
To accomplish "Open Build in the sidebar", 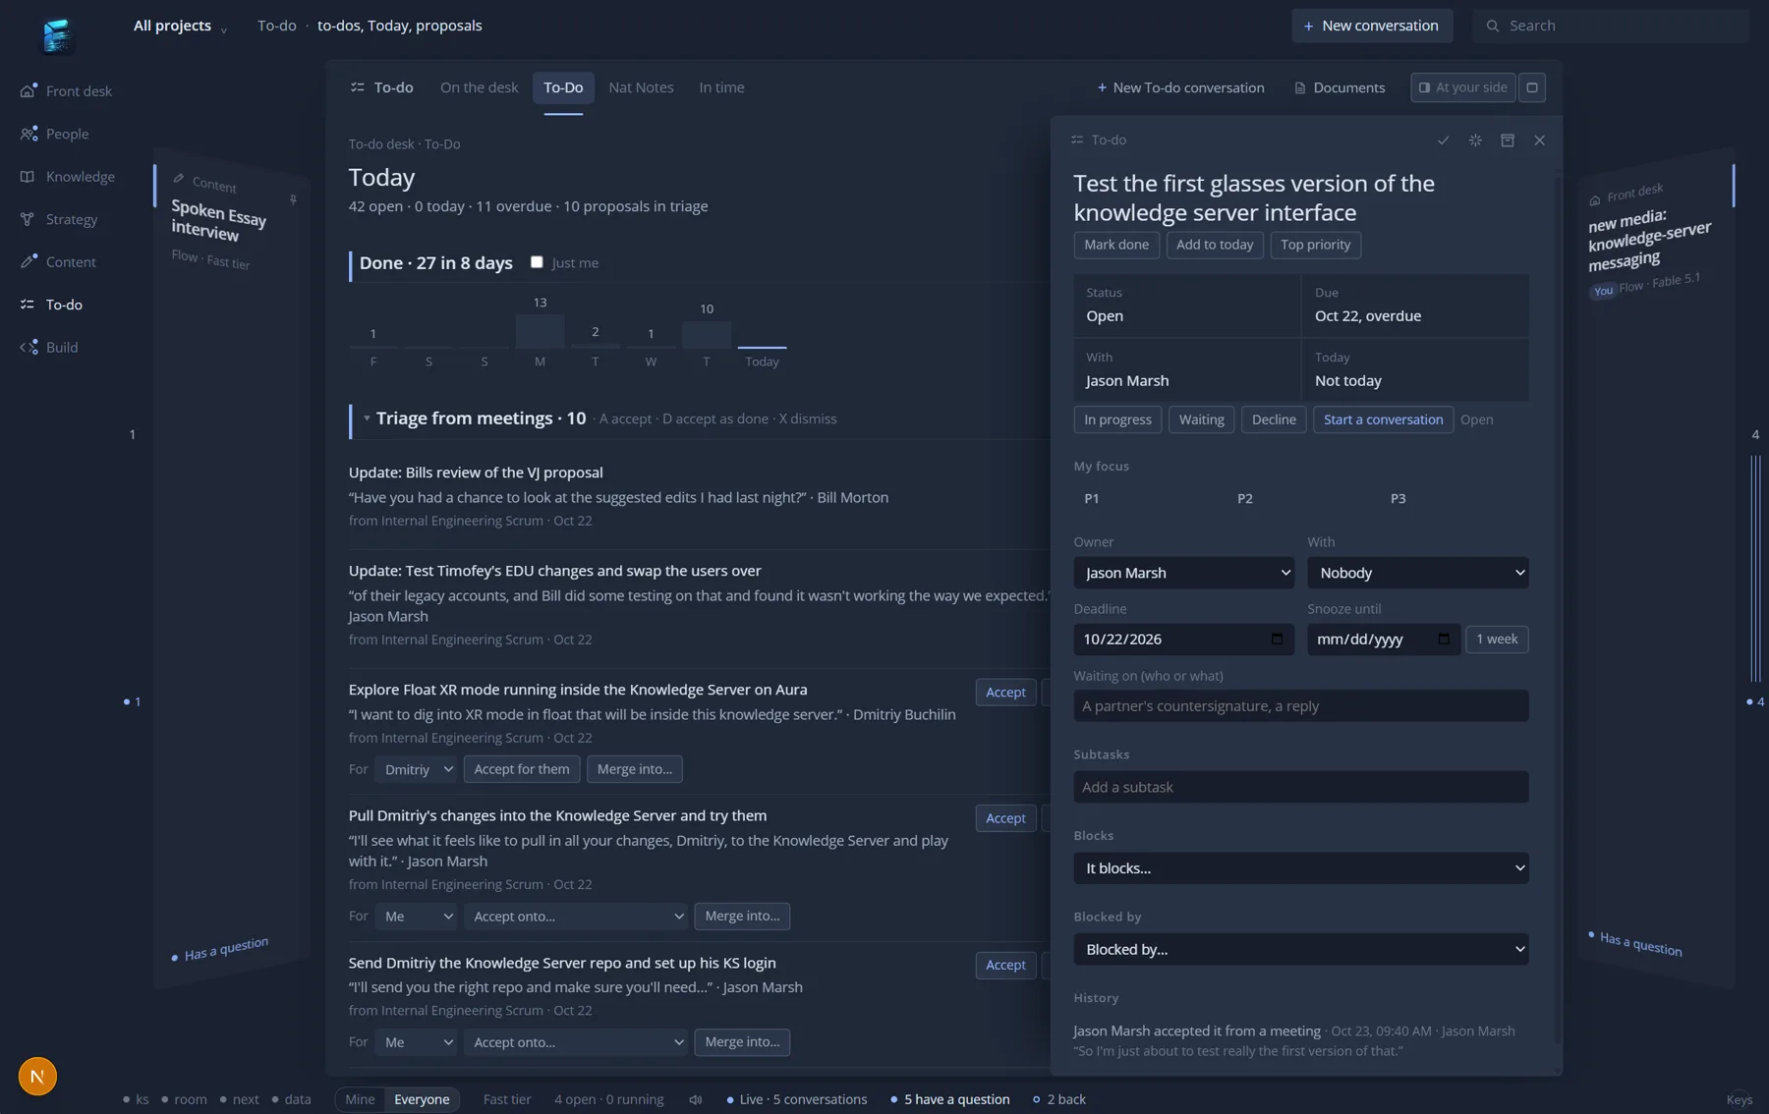I will coord(49,348).
